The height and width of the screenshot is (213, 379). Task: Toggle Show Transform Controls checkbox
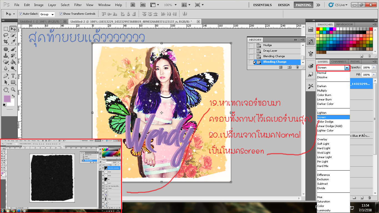pos(61,14)
